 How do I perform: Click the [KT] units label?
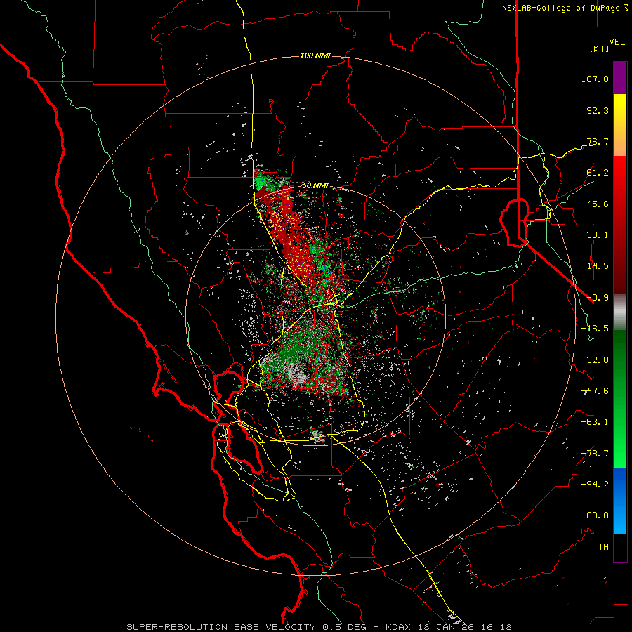coord(599,48)
